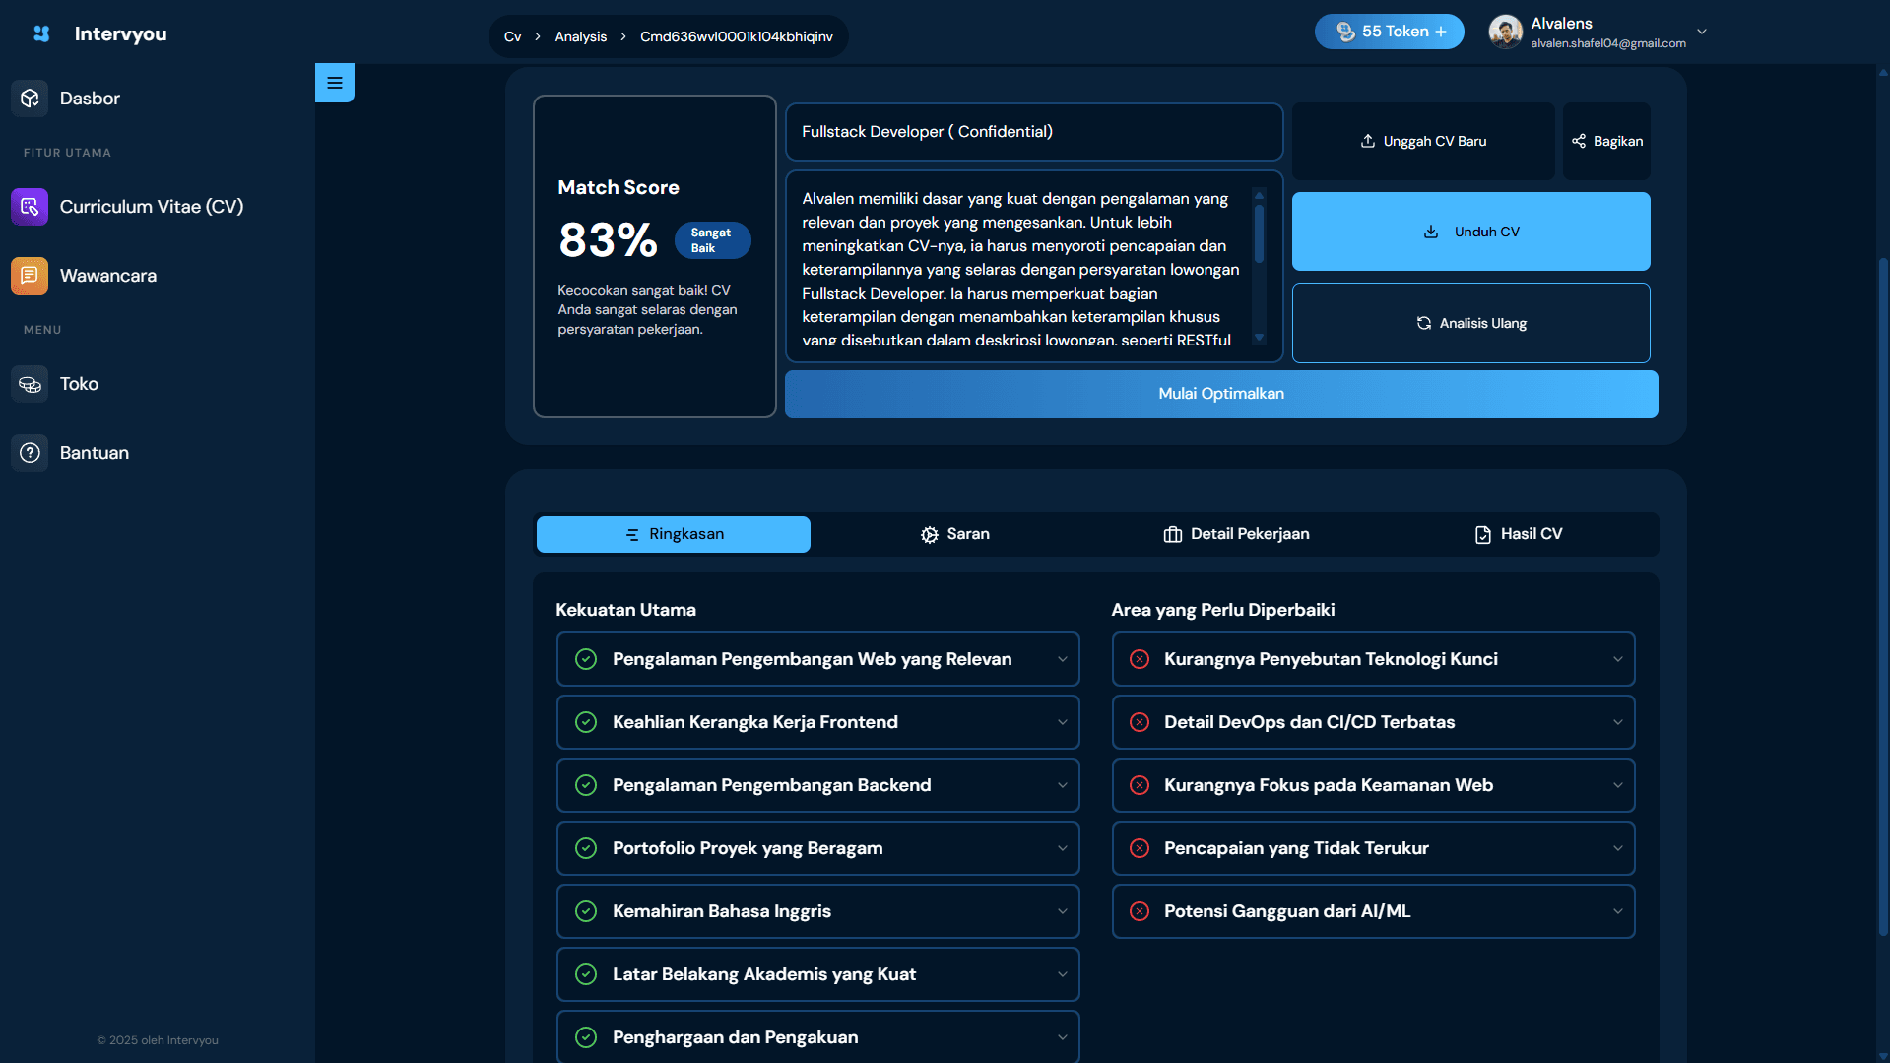This screenshot has width=1890, height=1063.
Task: Click the Intervyou logo icon
Action: (x=41, y=33)
